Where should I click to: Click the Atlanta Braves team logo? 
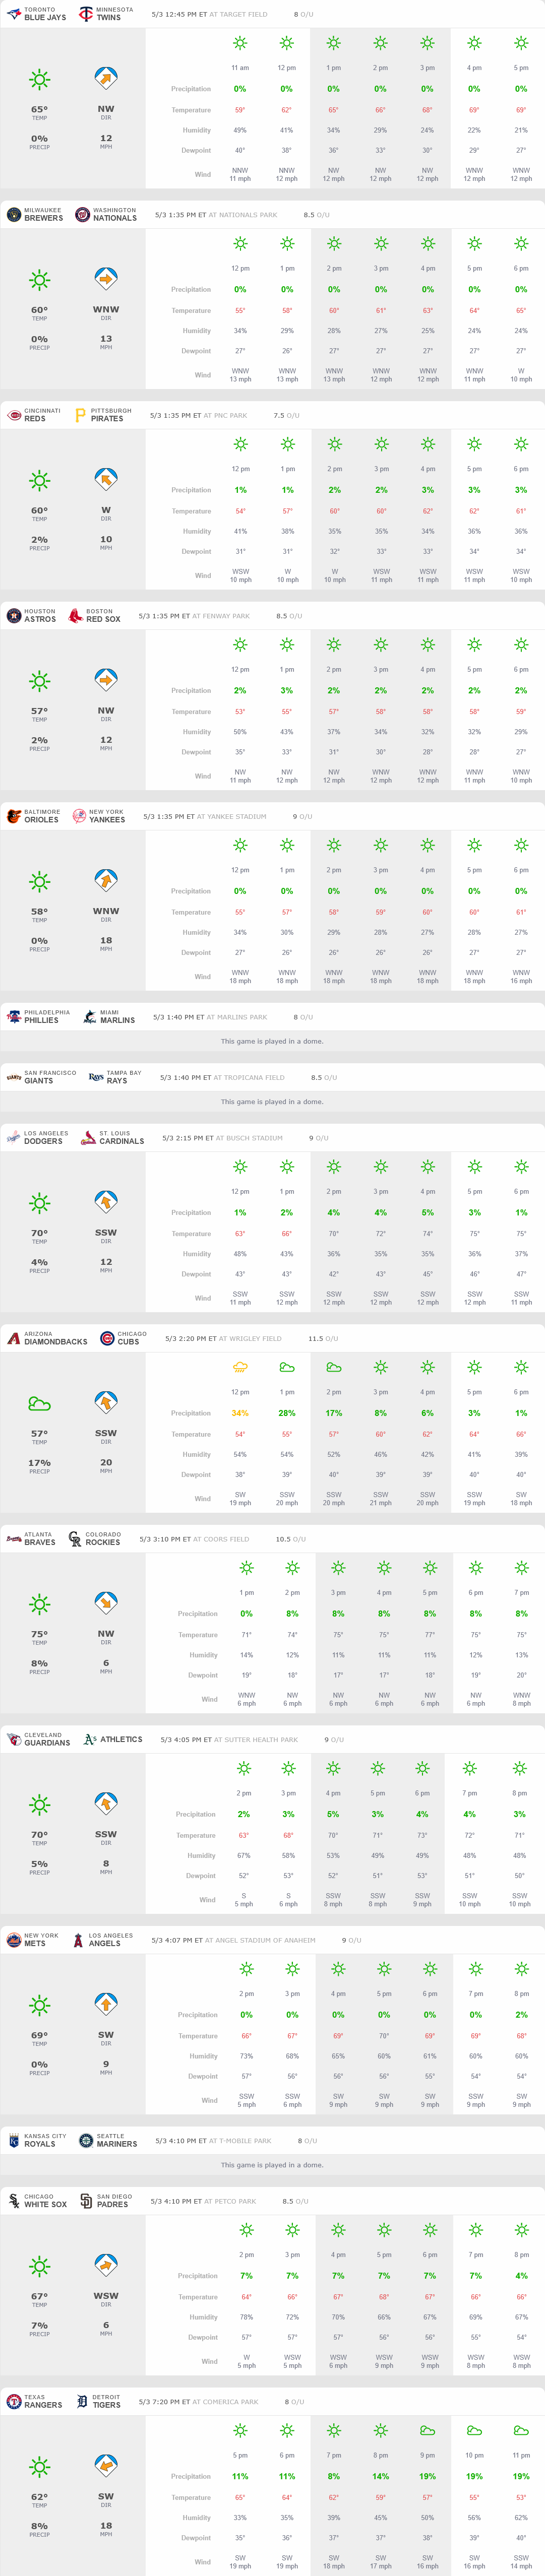point(14,1539)
